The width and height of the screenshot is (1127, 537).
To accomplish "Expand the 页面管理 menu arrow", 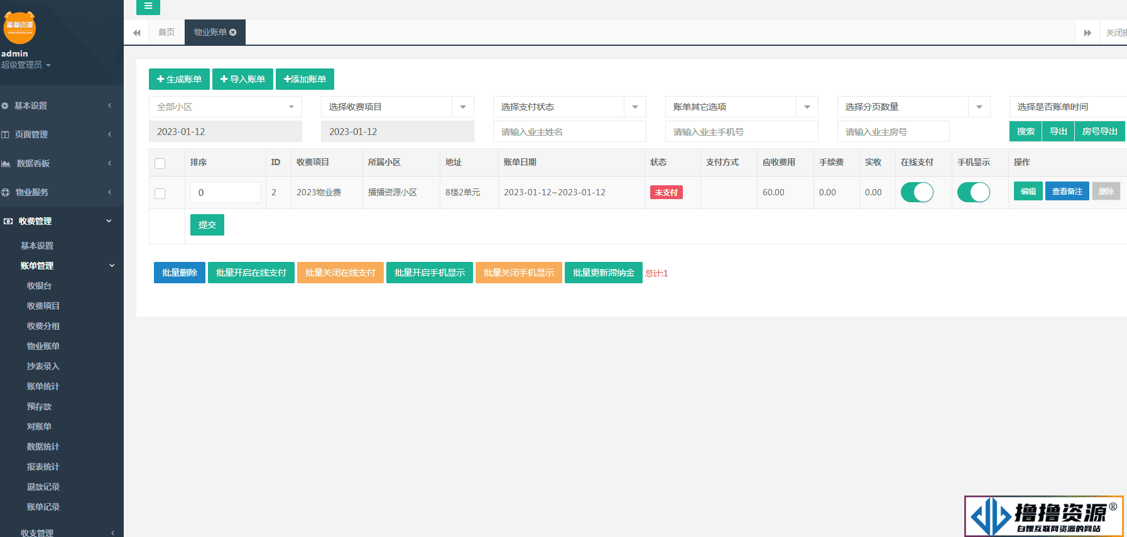I will coord(110,134).
